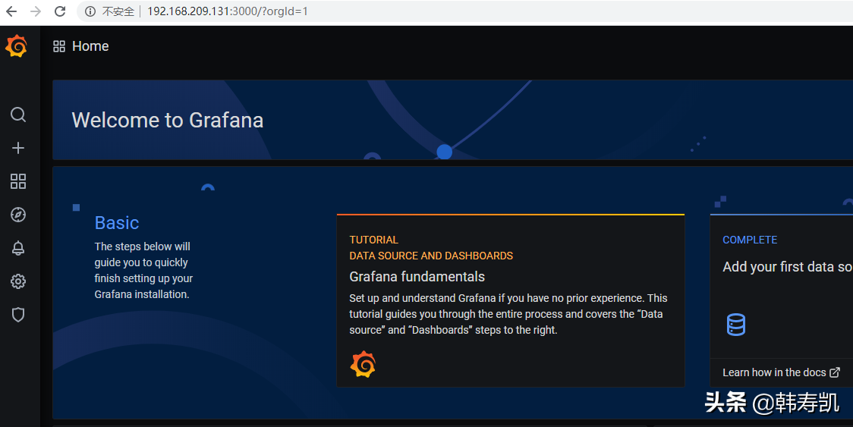
Task: Open the Explore compass icon
Action: click(18, 215)
